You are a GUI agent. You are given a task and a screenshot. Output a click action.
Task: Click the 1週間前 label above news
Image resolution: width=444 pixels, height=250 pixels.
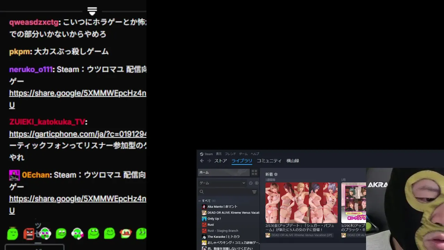coord(270,180)
